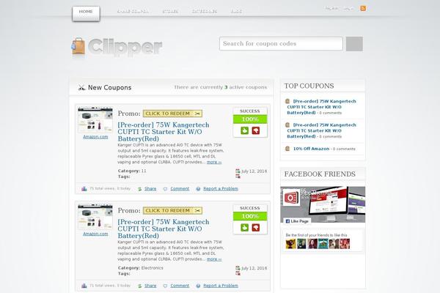440x293 pixels.
Task: Click the calendar icon beside the Category 11 coupon date
Action: click(238, 171)
